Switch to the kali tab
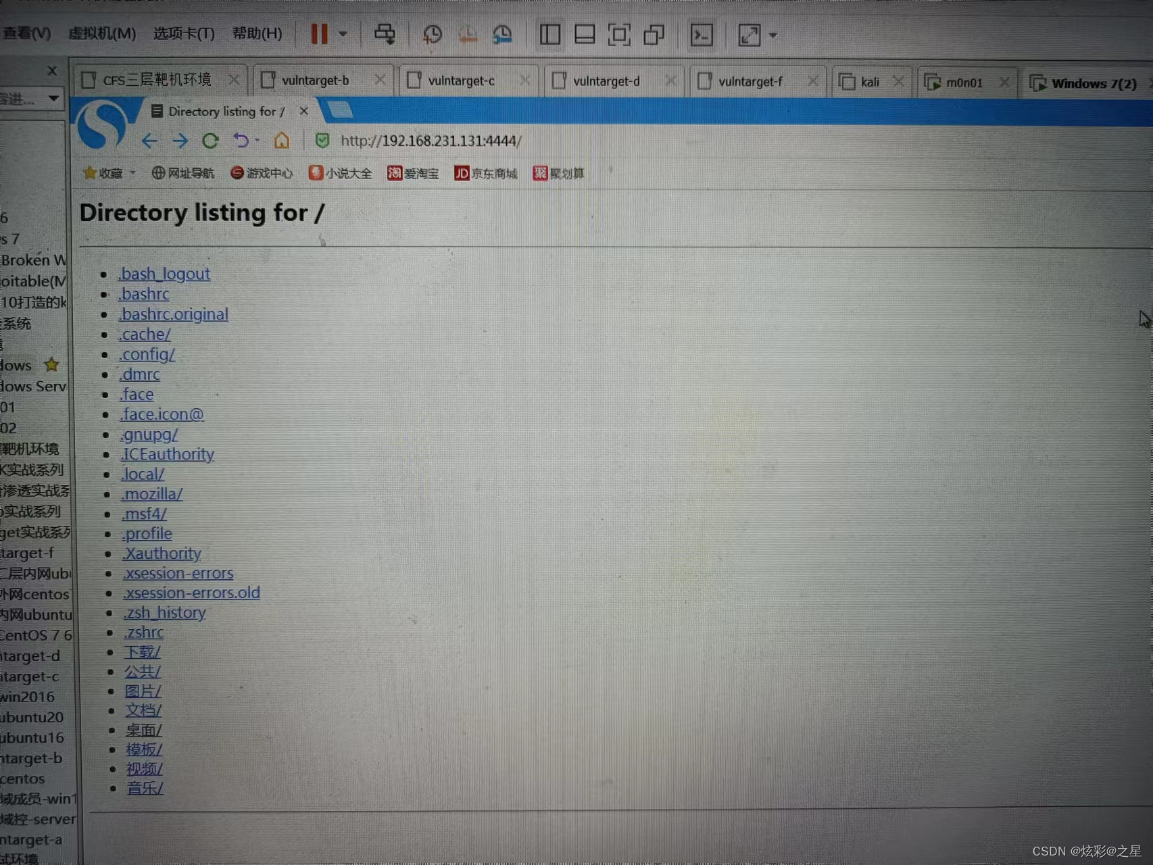 tap(870, 82)
